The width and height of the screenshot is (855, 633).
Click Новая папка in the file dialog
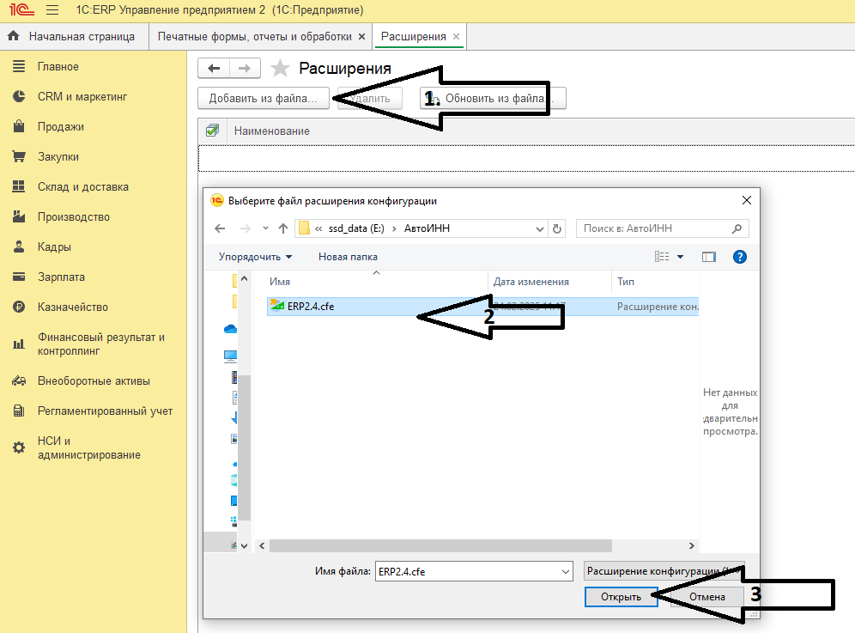pyautogui.click(x=348, y=257)
